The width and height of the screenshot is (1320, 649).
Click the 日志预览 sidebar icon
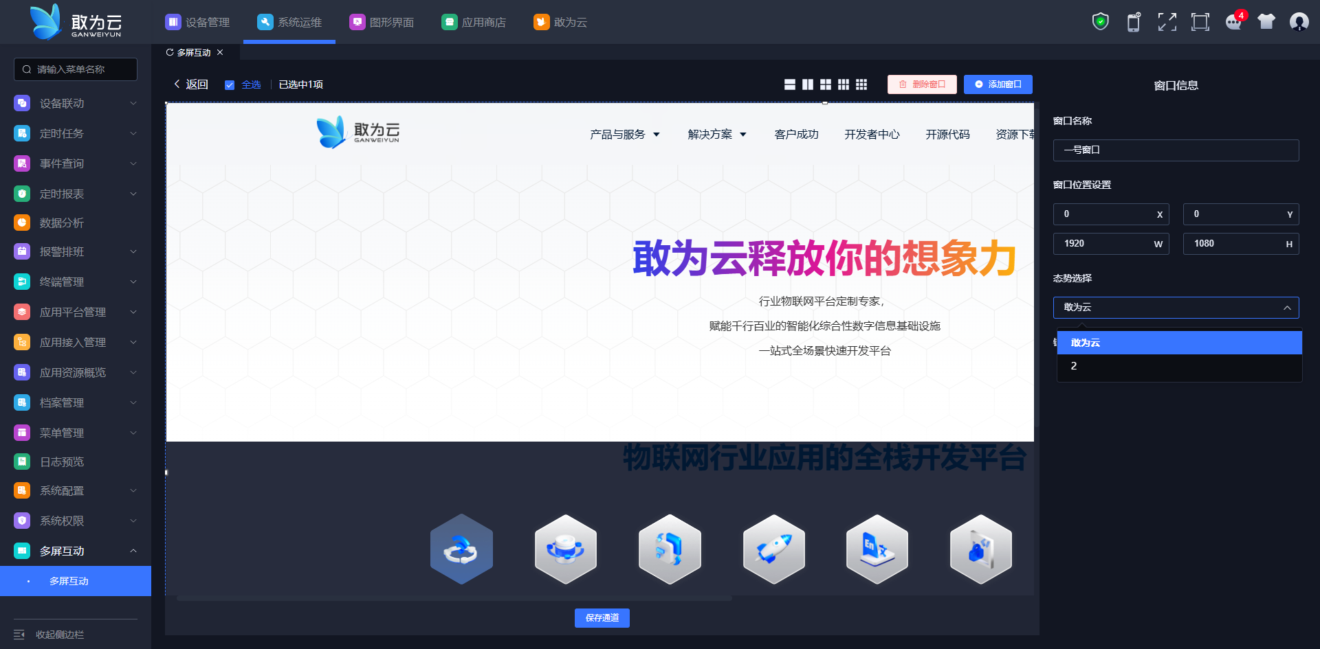click(x=22, y=462)
